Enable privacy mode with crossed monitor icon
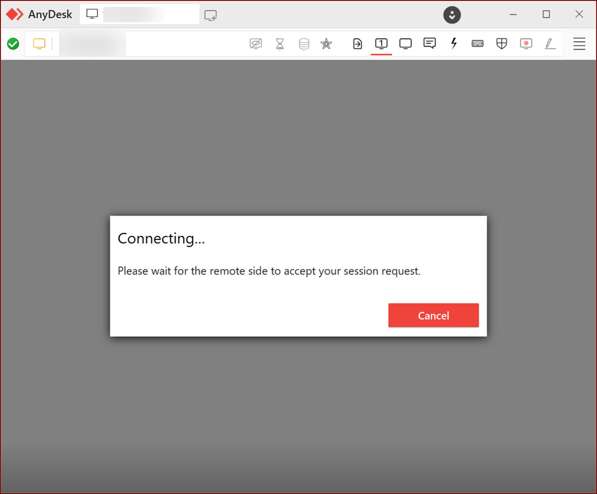The width and height of the screenshot is (597, 494). point(256,43)
